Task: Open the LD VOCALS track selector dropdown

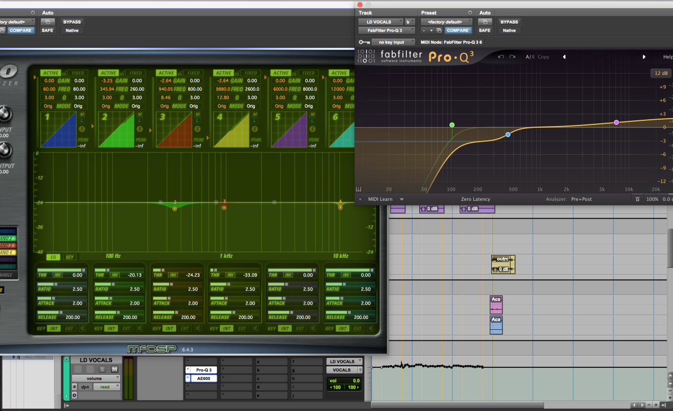Action: [x=381, y=22]
